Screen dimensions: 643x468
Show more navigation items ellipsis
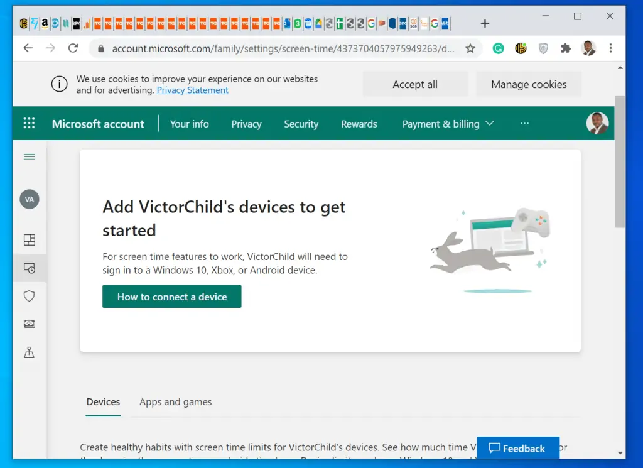pyautogui.click(x=525, y=124)
